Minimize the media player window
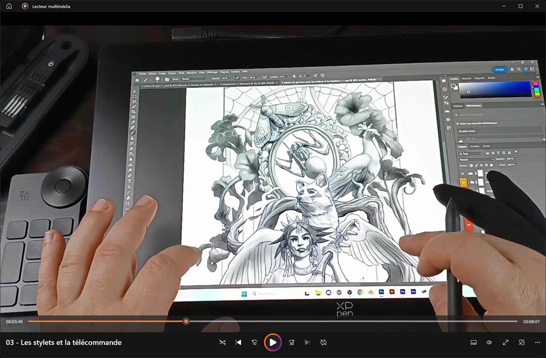This screenshot has width=546, height=358. (x=504, y=6)
